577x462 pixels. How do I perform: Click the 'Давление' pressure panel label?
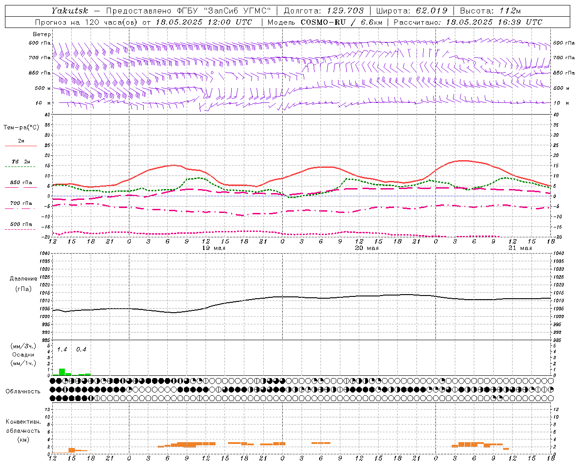click(23, 279)
